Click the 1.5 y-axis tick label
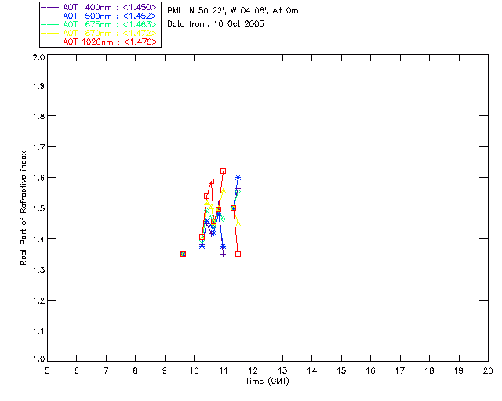Image resolution: width=502 pixels, height=401 pixels. 38,208
